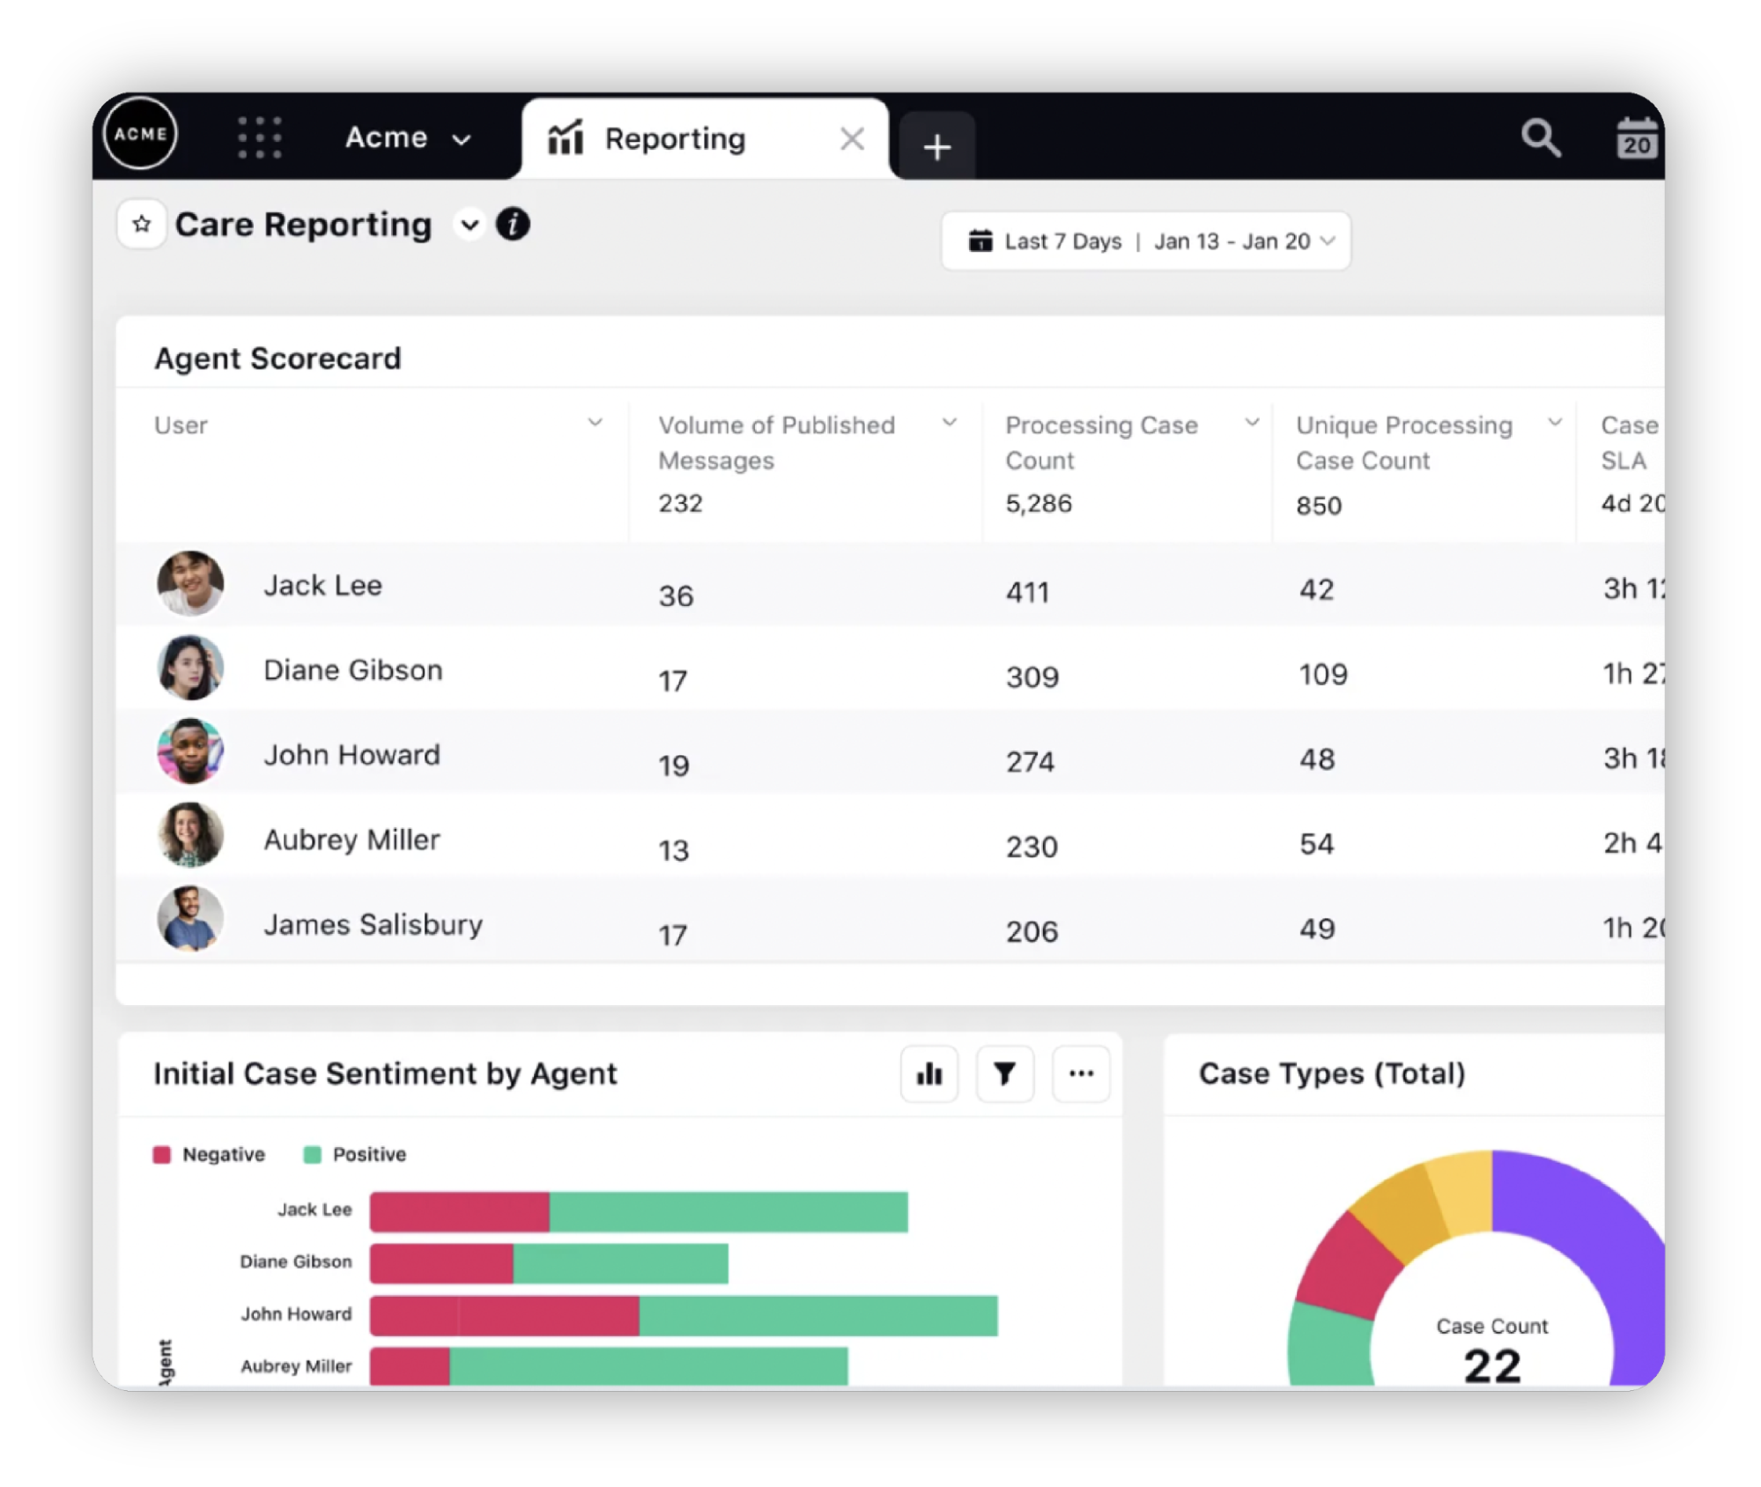Open the filter funnel icon on sentiment widget
Image resolution: width=1761 pixels, height=1487 pixels.
1004,1073
